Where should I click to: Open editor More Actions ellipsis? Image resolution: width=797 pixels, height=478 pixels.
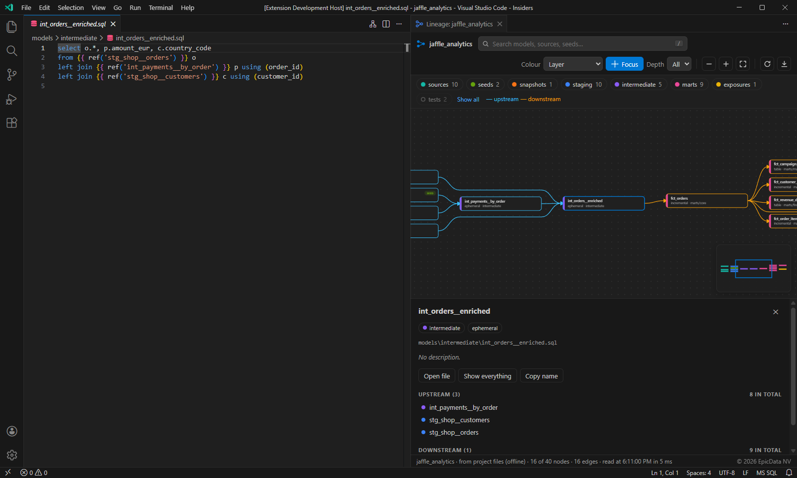[399, 24]
